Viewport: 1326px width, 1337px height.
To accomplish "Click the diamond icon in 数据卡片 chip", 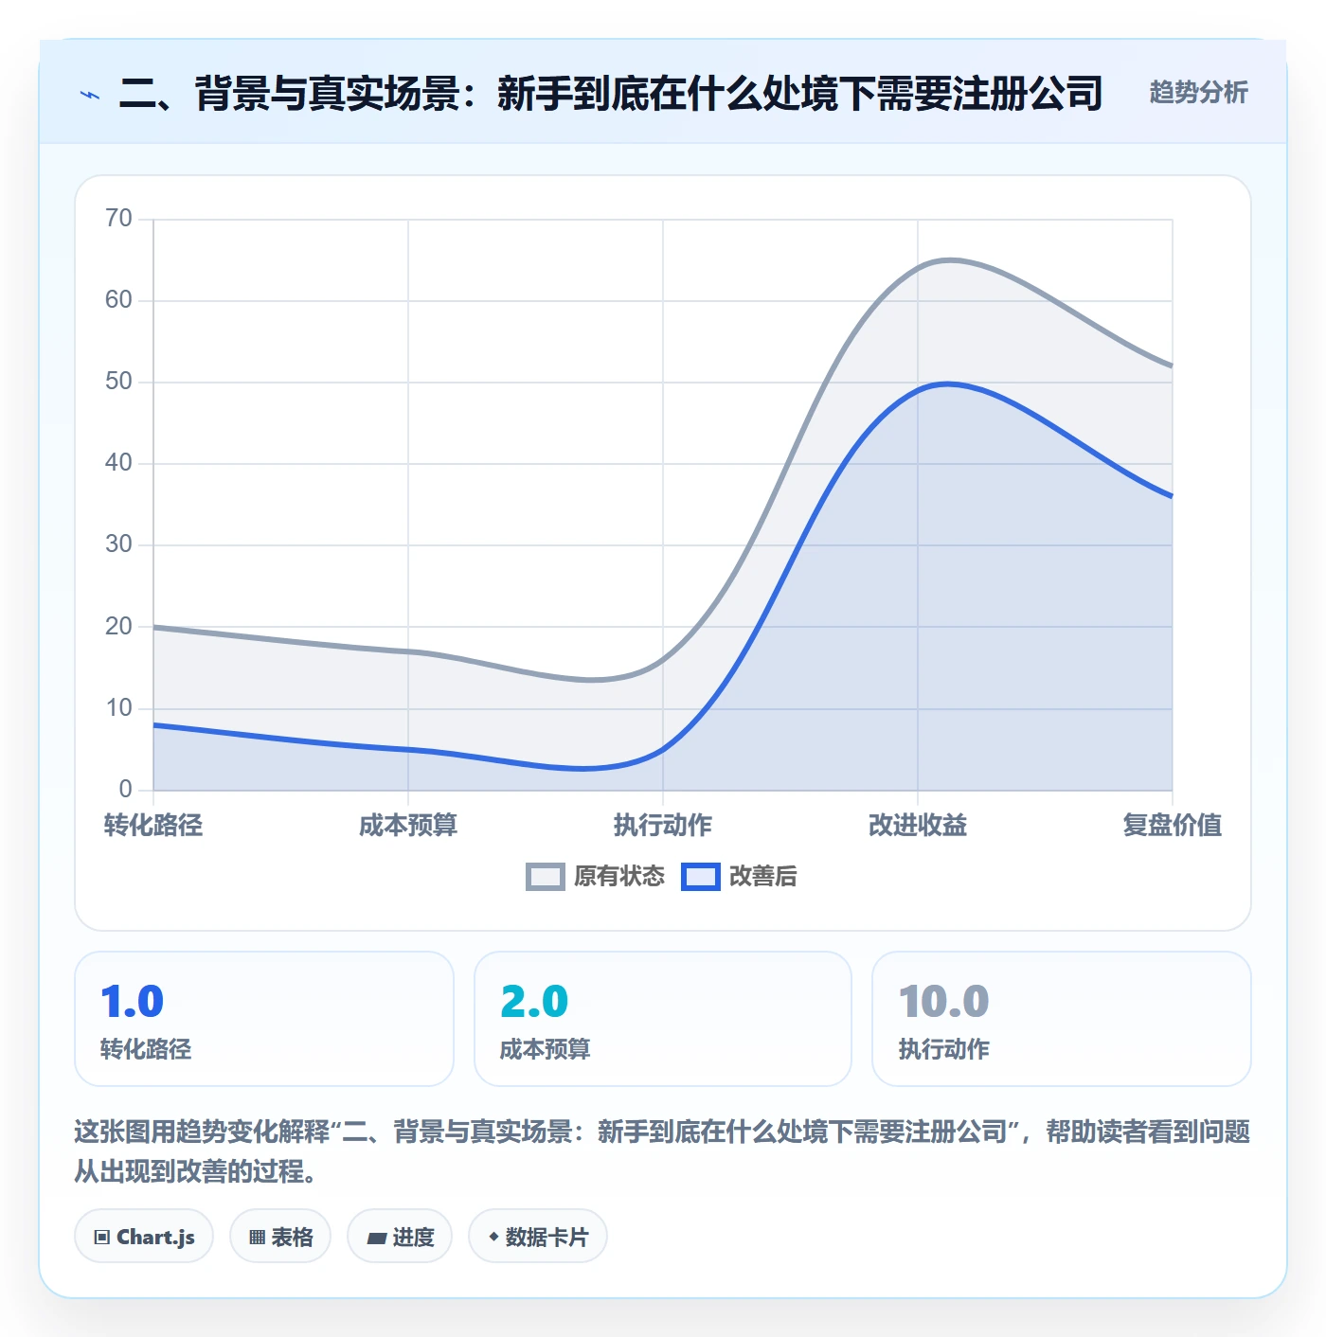I will pyautogui.click(x=493, y=1237).
